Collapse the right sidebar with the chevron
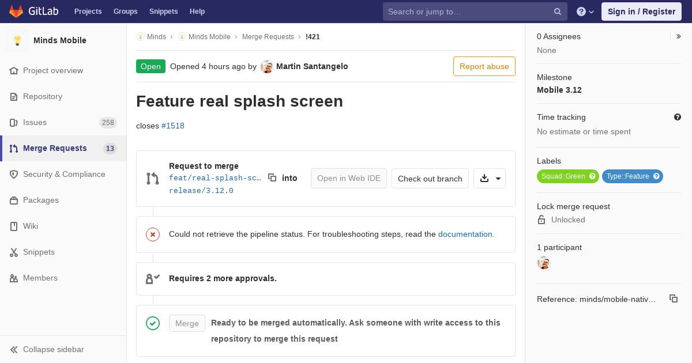692x363 pixels. pos(679,36)
